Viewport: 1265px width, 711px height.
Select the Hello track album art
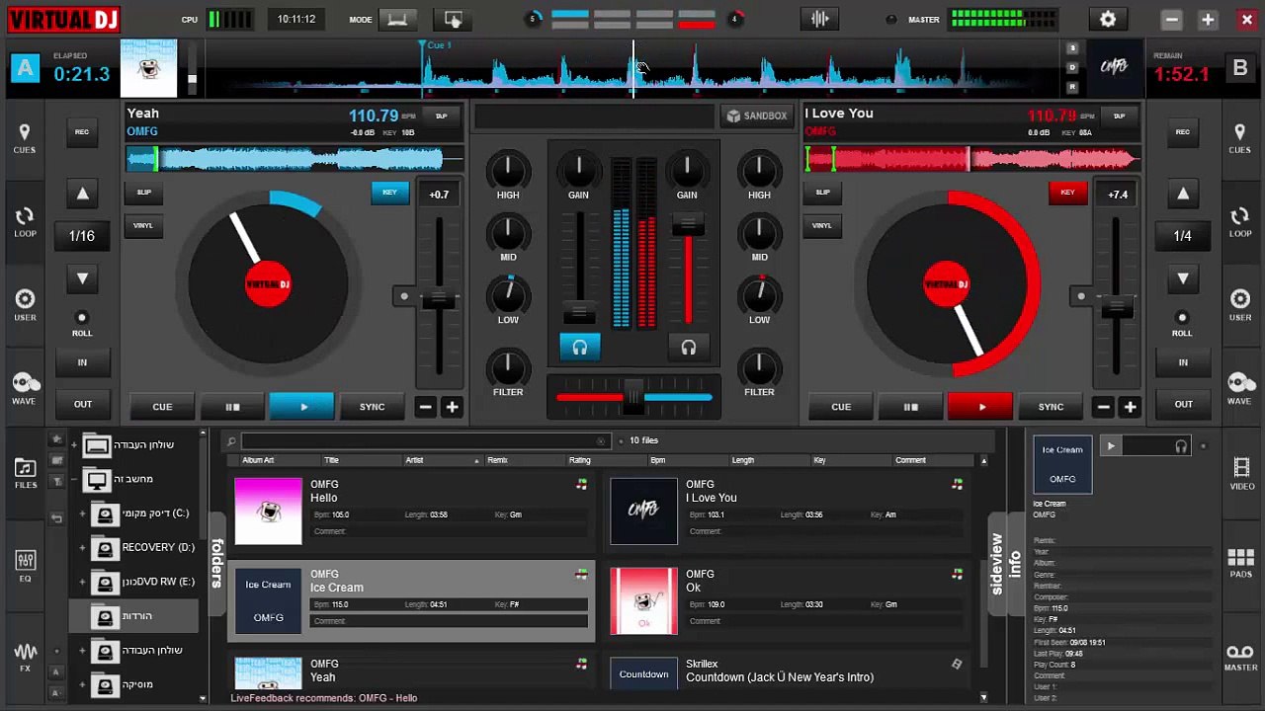coord(268,511)
